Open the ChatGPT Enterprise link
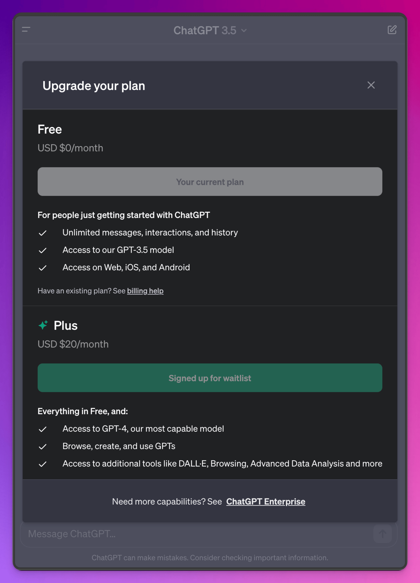The height and width of the screenshot is (583, 420). tap(266, 501)
